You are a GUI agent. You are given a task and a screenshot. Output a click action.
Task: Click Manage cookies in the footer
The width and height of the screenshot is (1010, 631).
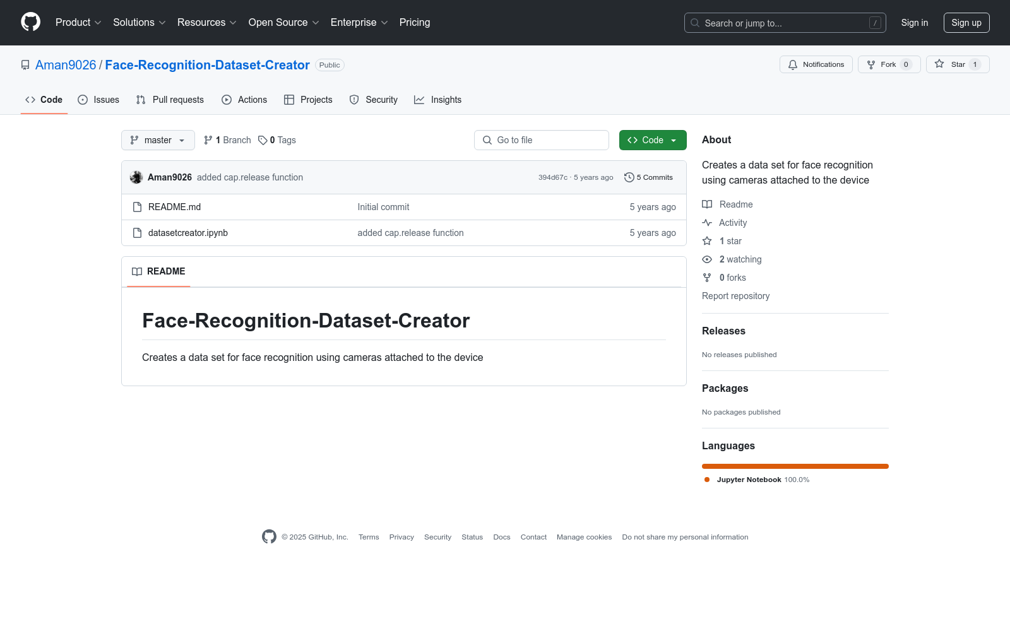[x=584, y=537]
